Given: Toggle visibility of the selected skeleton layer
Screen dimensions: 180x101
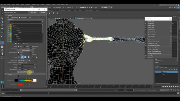Looking at the screenshot, I should [x=156, y=72].
